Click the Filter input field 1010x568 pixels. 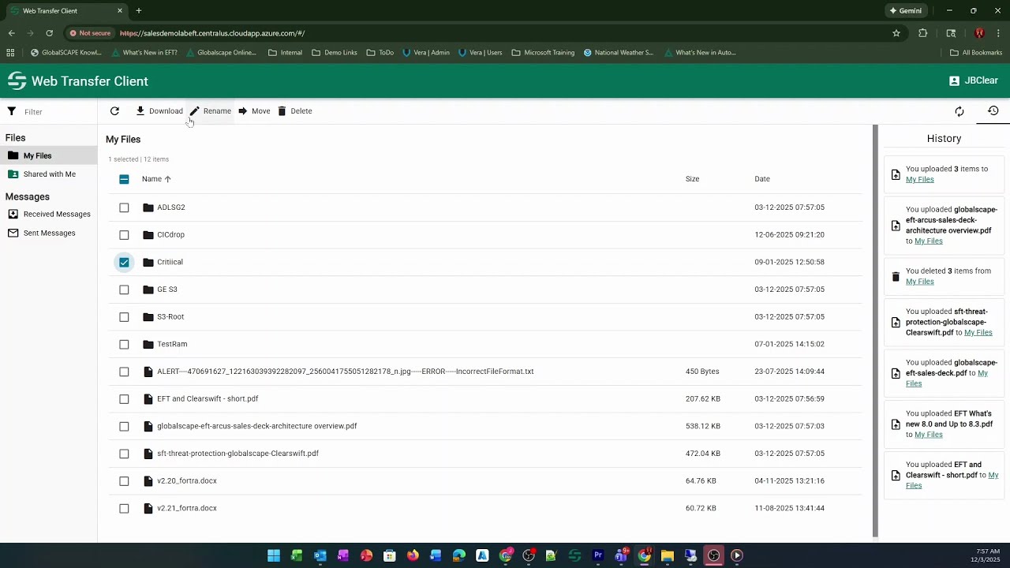point(55,112)
